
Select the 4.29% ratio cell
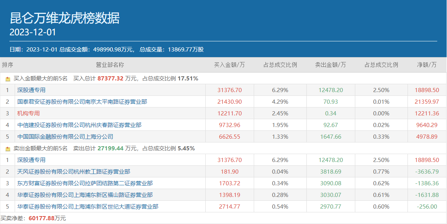tap(280, 102)
